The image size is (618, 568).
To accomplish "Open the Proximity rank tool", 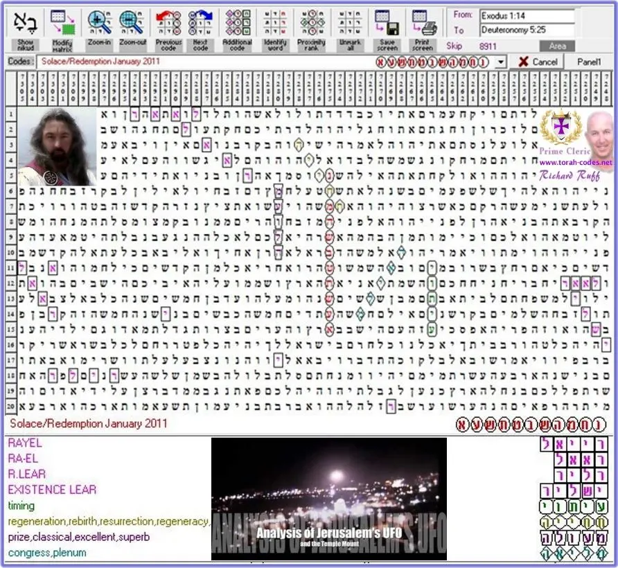I will pyautogui.click(x=312, y=22).
